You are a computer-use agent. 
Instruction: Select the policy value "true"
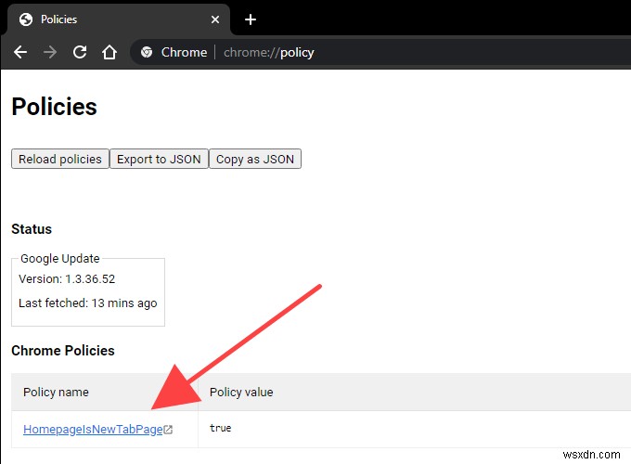click(221, 429)
